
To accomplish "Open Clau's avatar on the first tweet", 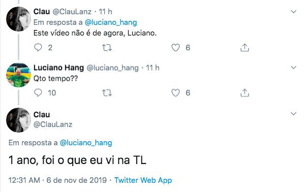I will click(x=18, y=19).
